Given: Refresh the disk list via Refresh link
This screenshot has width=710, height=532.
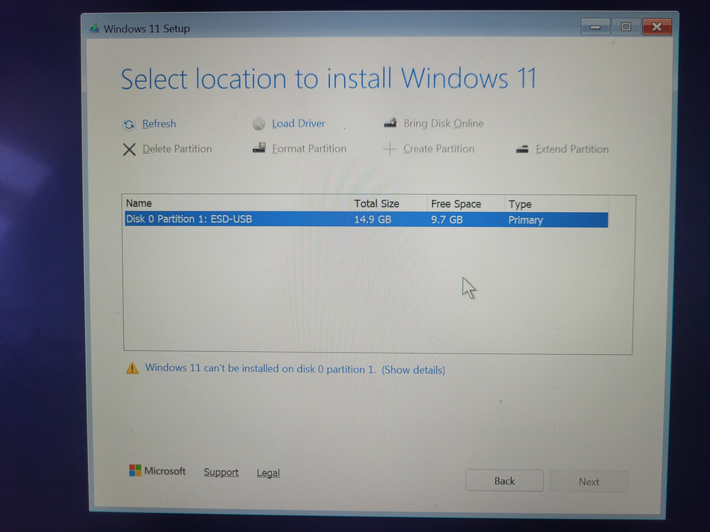Looking at the screenshot, I should click(159, 124).
